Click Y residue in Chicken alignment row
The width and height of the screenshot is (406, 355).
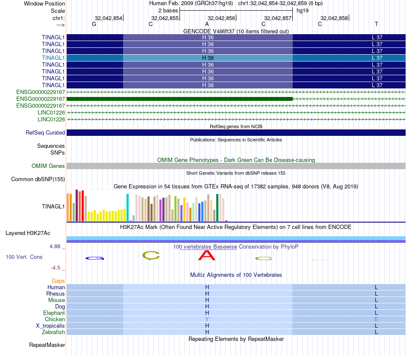tap(207, 319)
